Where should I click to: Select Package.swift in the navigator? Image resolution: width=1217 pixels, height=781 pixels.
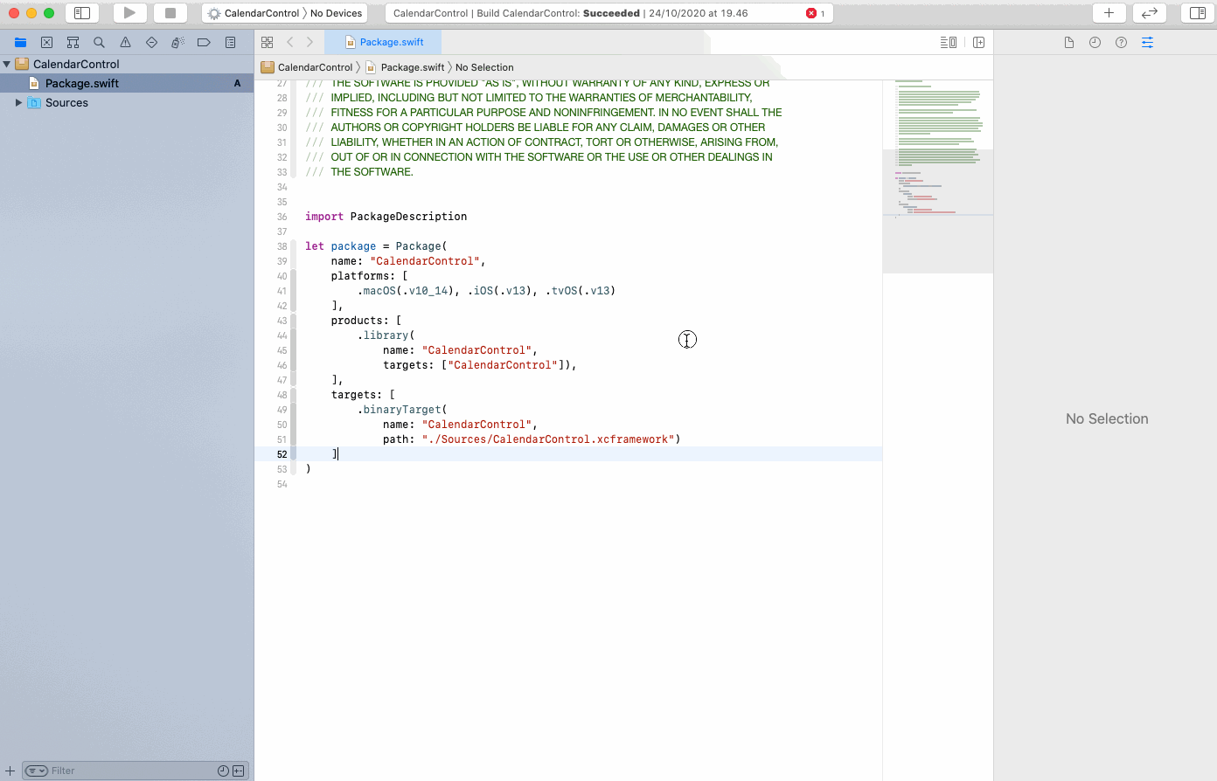coord(127,83)
